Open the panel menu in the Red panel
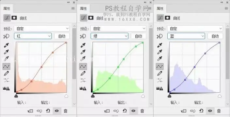Image resolution: width=230 pixels, height=117 pixels. tap(73, 8)
